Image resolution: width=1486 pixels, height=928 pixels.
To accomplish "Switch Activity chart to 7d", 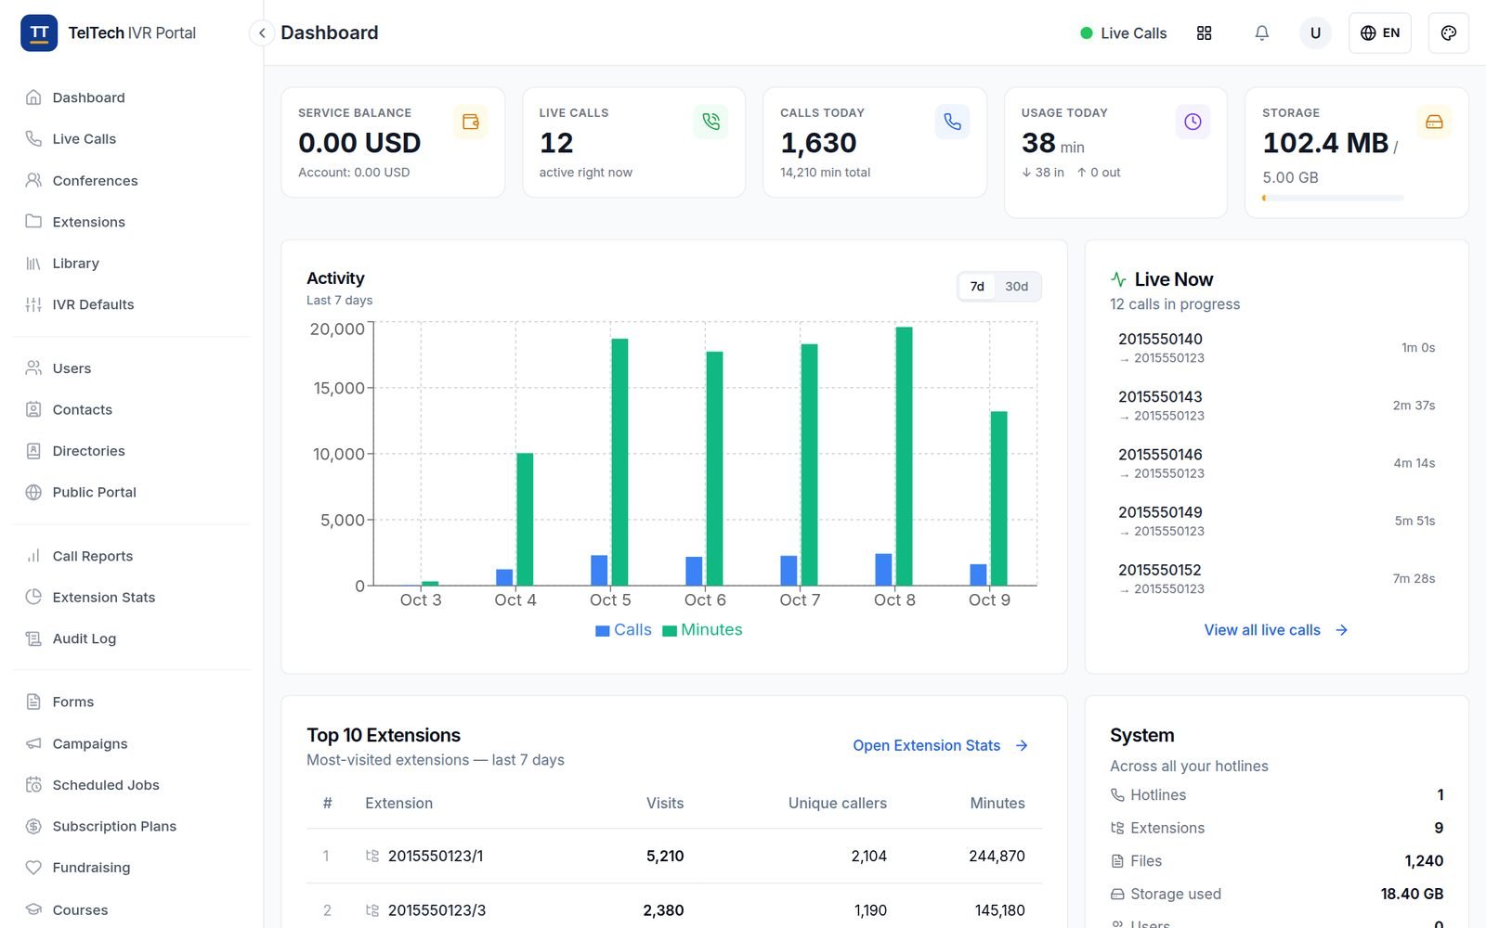I will click(977, 287).
